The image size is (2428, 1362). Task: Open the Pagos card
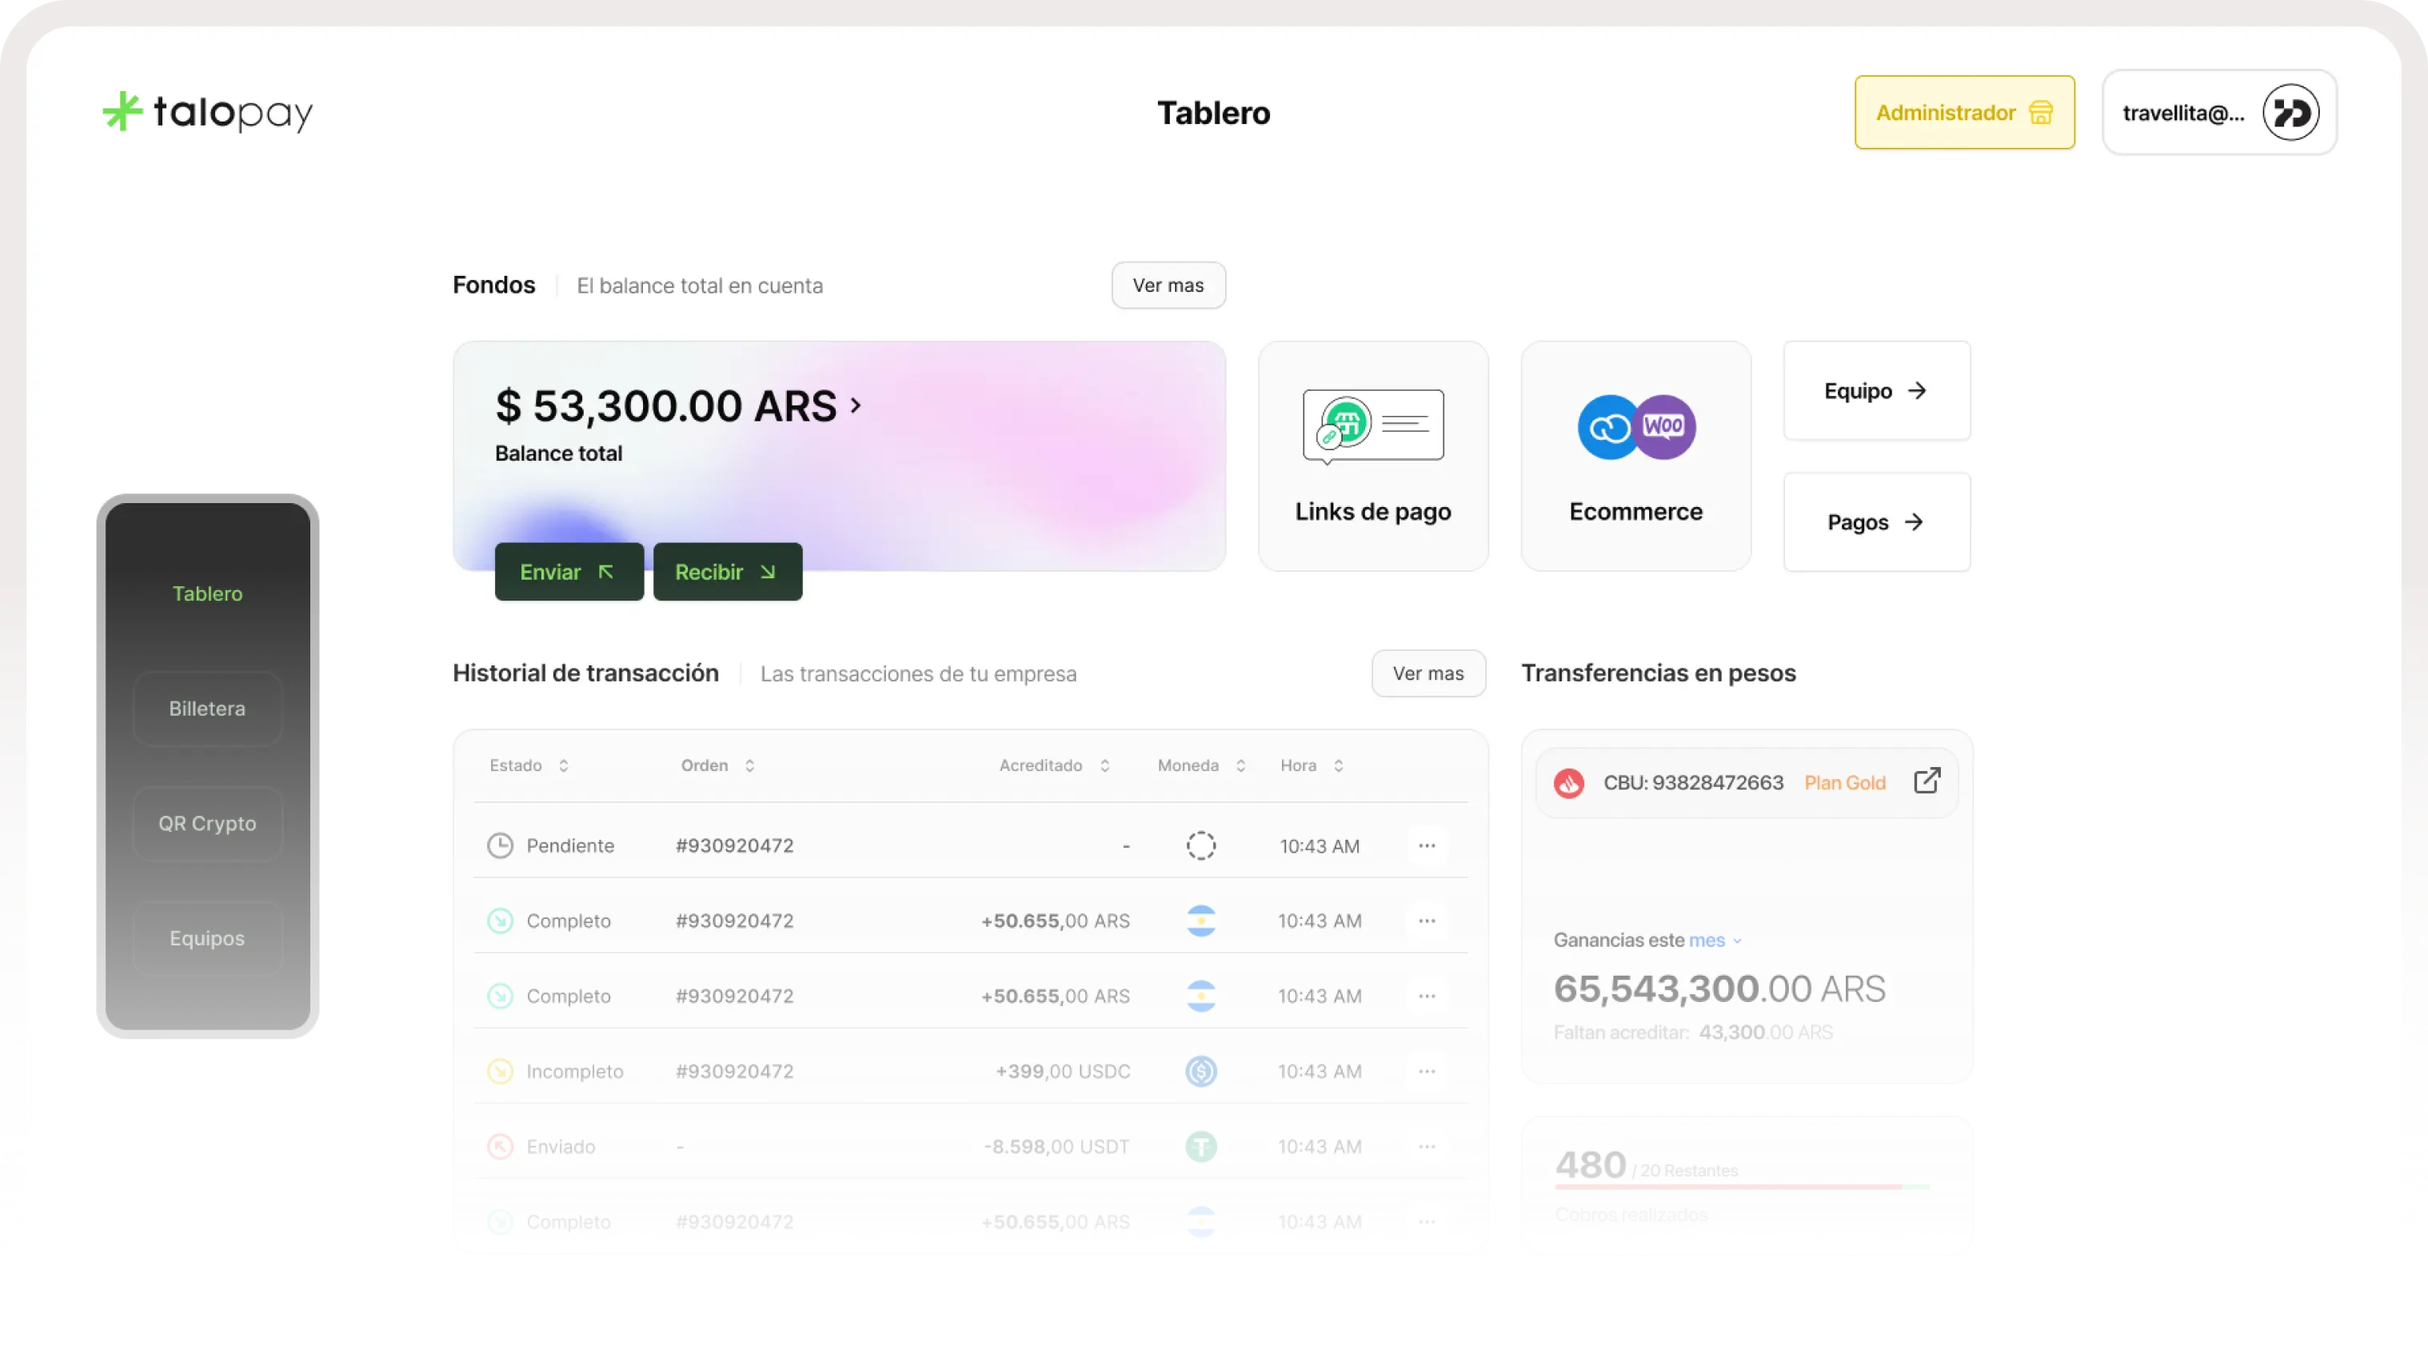tap(1875, 522)
